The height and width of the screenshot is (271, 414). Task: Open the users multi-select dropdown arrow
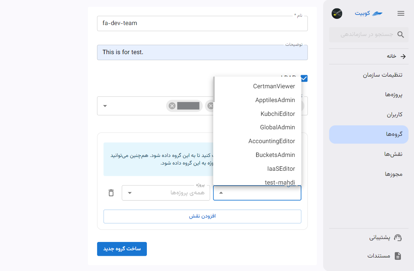coord(105,106)
